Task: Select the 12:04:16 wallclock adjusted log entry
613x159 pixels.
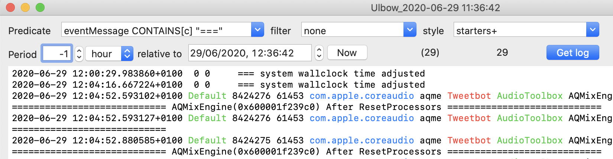Action: pos(218,85)
